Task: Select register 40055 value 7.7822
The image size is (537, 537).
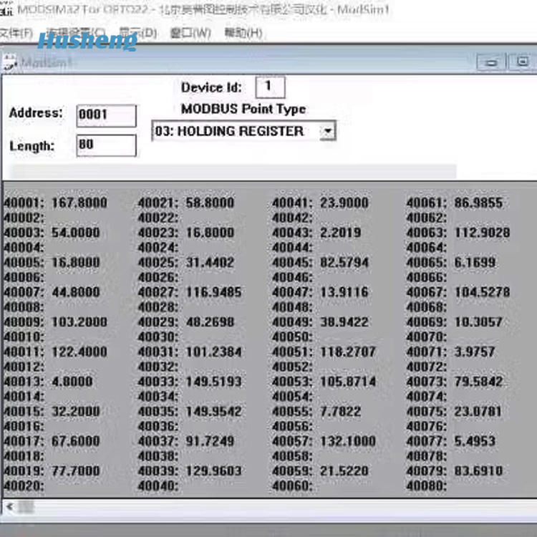Action: (340, 411)
